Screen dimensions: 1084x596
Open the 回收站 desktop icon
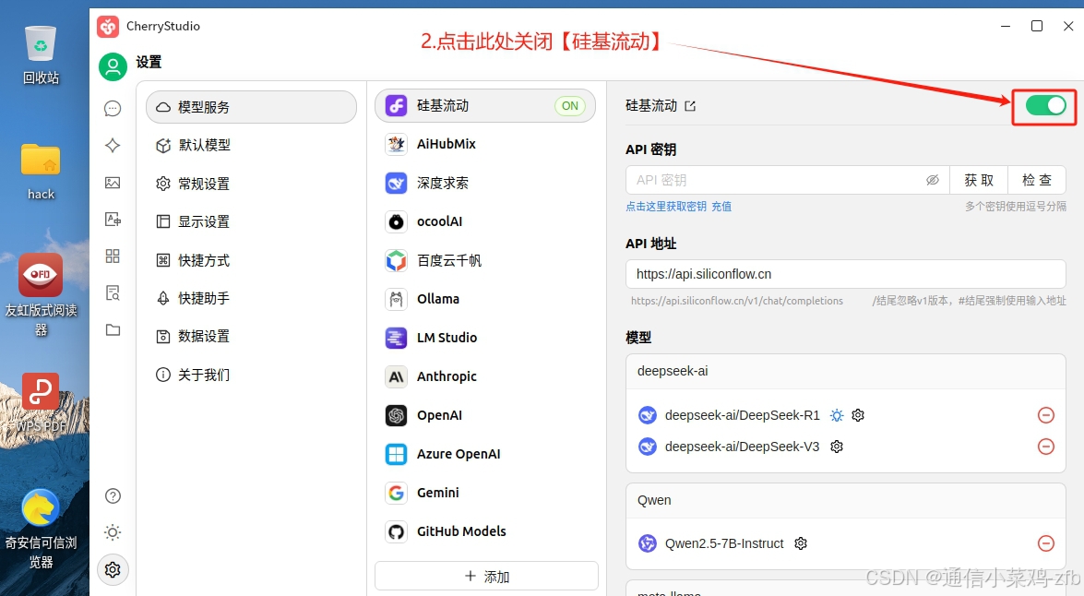(x=41, y=54)
